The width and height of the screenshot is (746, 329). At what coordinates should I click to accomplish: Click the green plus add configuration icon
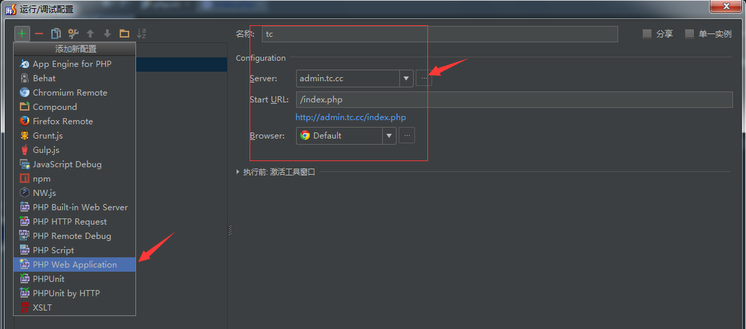[22, 33]
